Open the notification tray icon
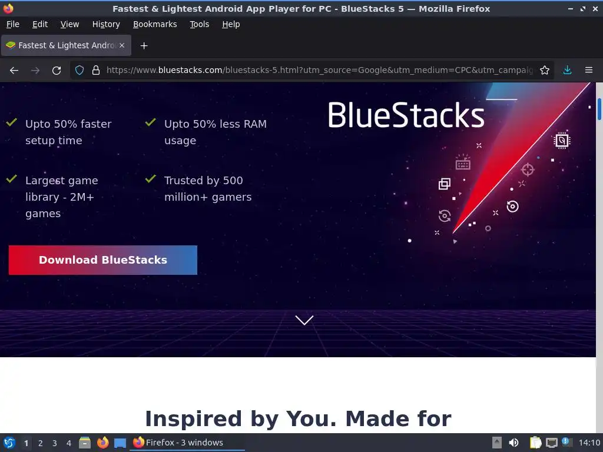Viewport: 603px width, 452px height. point(567,441)
